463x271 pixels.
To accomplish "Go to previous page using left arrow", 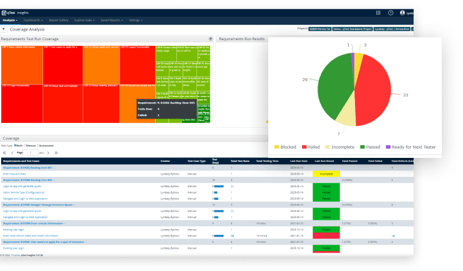I will pos(12,153).
